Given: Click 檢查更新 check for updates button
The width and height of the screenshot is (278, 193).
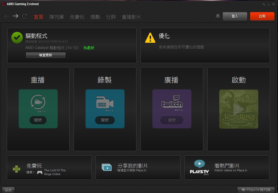Looking at the screenshot, I should 46,55.
